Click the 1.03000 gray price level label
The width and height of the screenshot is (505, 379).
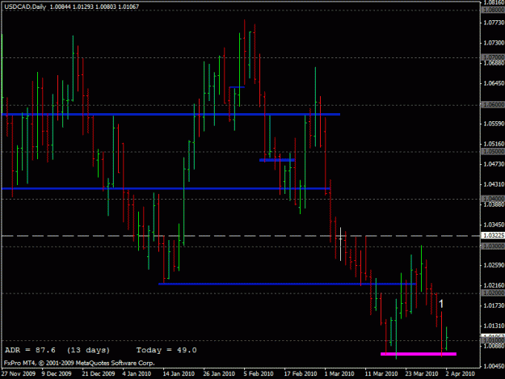click(493, 246)
